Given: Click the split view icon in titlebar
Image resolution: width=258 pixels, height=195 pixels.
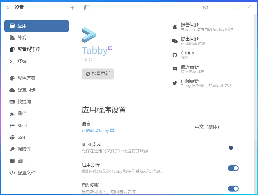Looking at the screenshot, I should coord(87,8).
